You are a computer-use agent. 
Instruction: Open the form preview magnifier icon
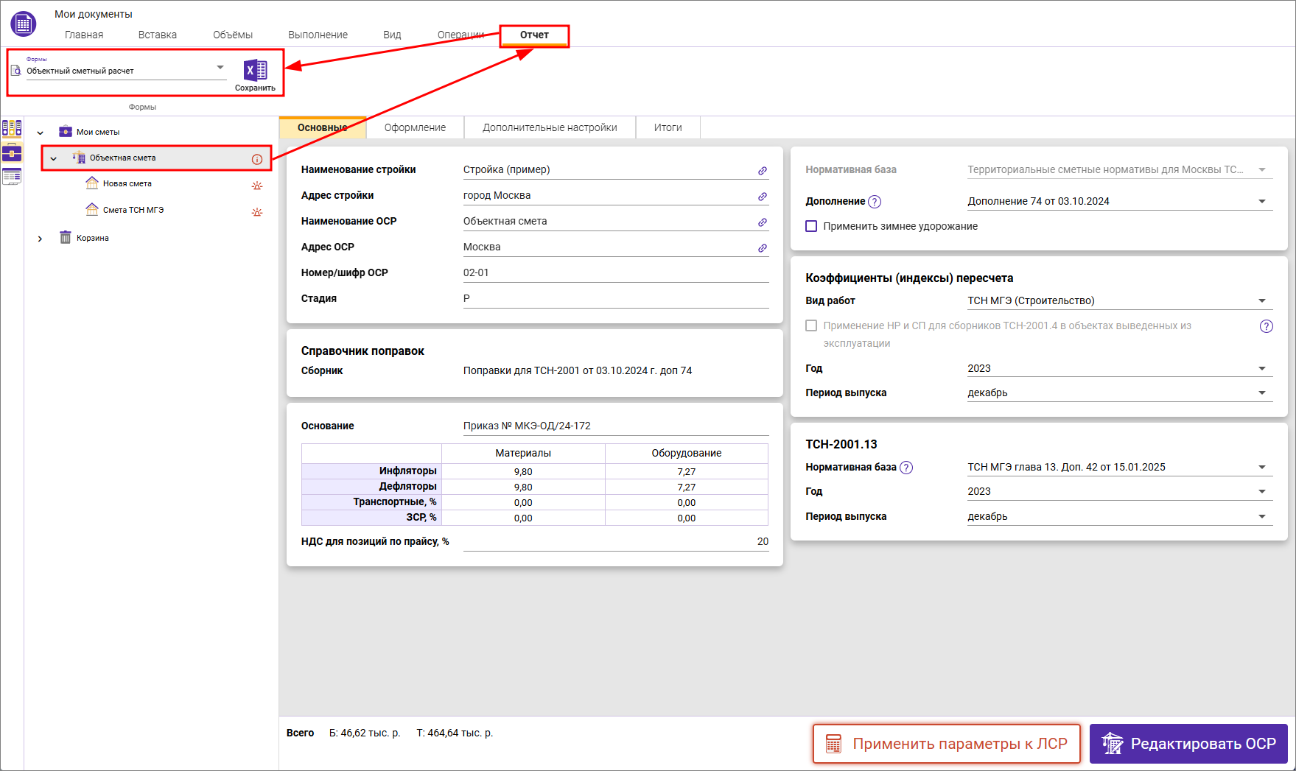click(16, 71)
